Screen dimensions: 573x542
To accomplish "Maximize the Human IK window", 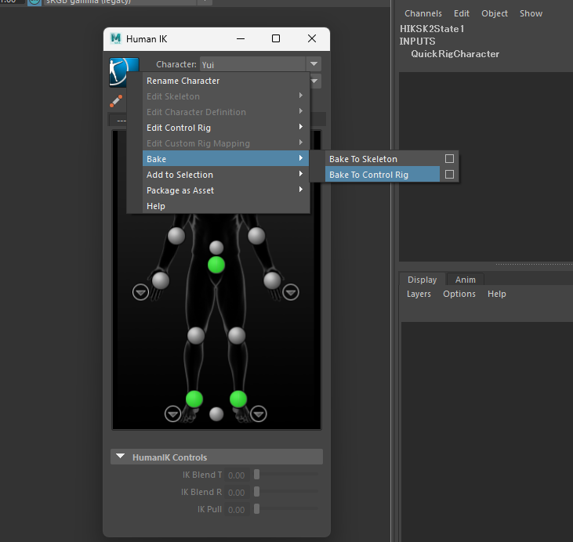I will coord(276,38).
